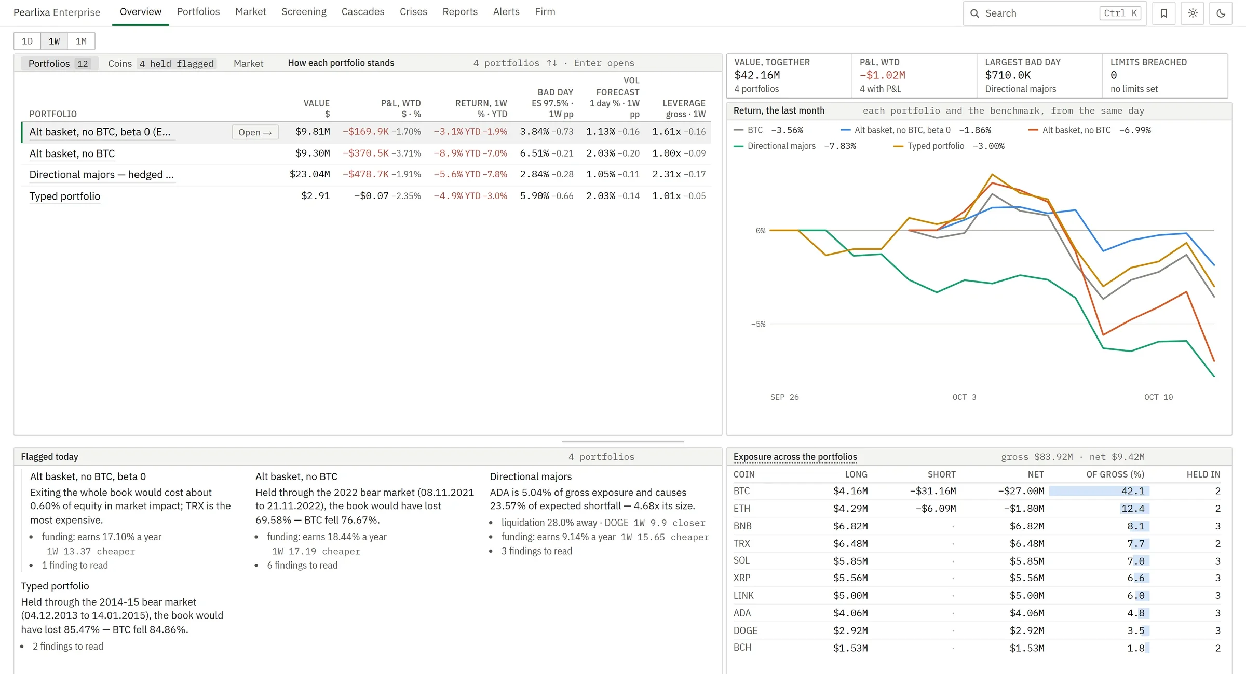Switch to the Crises tab
The image size is (1246, 674).
(413, 12)
